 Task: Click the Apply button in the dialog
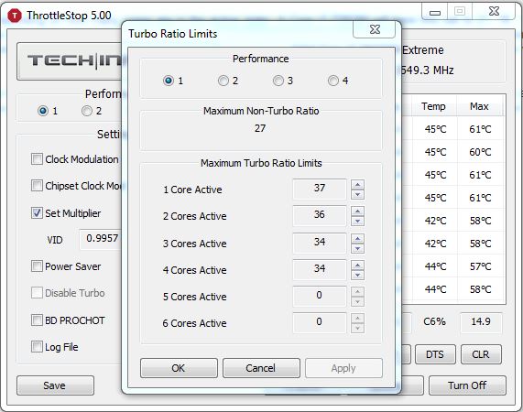(343, 368)
